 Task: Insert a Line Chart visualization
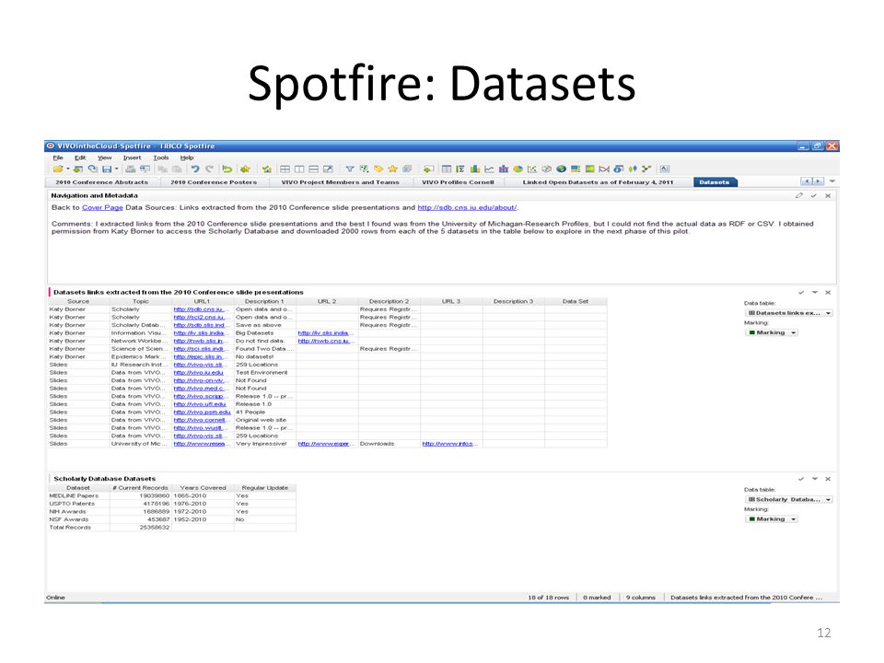pyautogui.click(x=489, y=169)
